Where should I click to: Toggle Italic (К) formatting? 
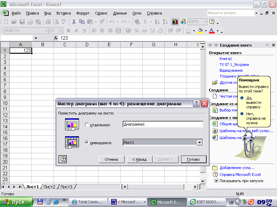(76, 31)
